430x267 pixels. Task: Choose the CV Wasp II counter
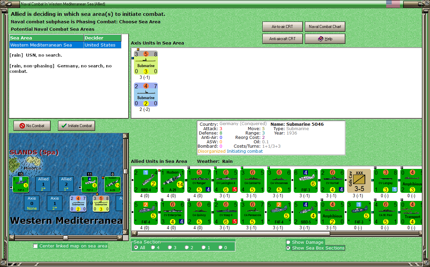226,213
